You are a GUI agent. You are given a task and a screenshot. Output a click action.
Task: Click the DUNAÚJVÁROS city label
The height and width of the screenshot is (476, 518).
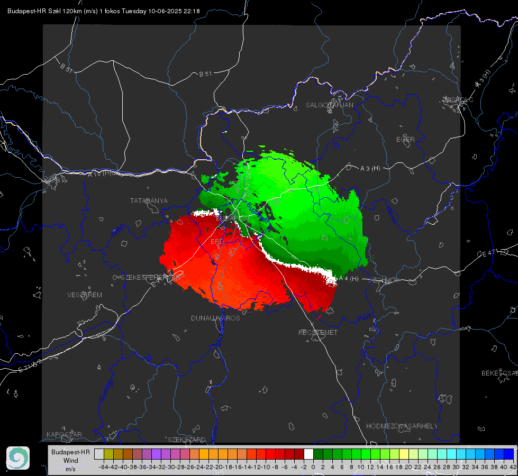(x=215, y=318)
